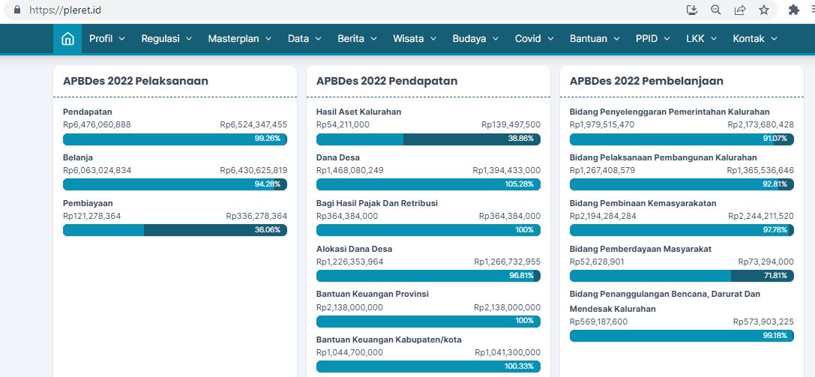Open the browser zoom magnifier icon
This screenshot has width=815, height=377.
[716, 10]
